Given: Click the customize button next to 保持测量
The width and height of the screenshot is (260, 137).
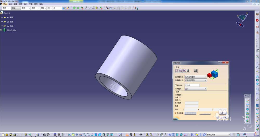Looking at the screenshot, I should (190, 113).
